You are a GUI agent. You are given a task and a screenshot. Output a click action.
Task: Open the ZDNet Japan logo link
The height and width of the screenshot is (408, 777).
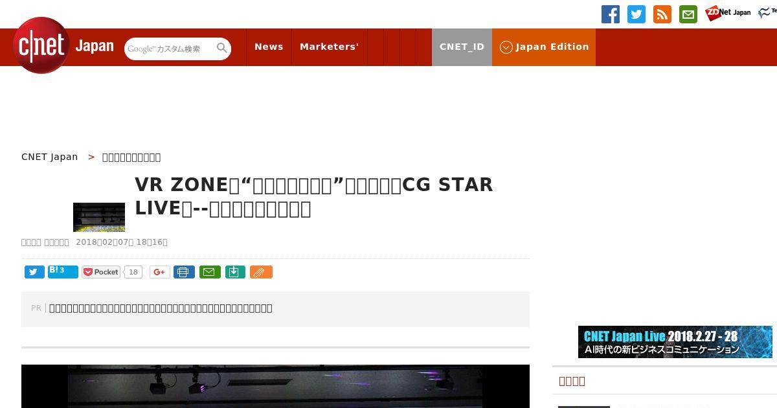pos(728,13)
